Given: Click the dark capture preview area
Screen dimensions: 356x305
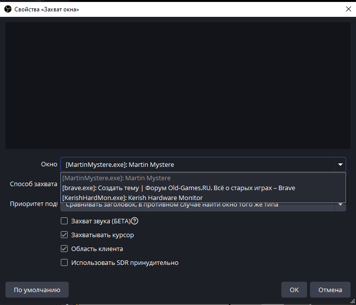Looking at the screenshot, I should coord(178,84).
